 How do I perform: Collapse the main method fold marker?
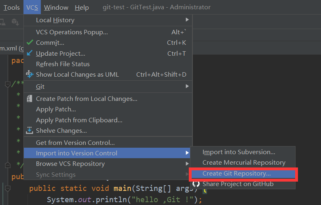(8, 188)
